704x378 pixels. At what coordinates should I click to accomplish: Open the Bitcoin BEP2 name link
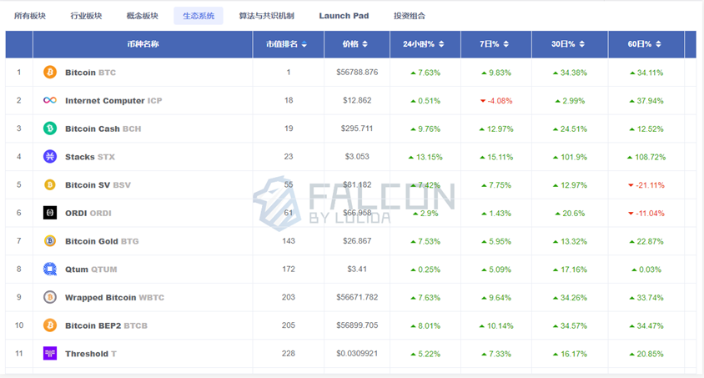[x=93, y=325]
